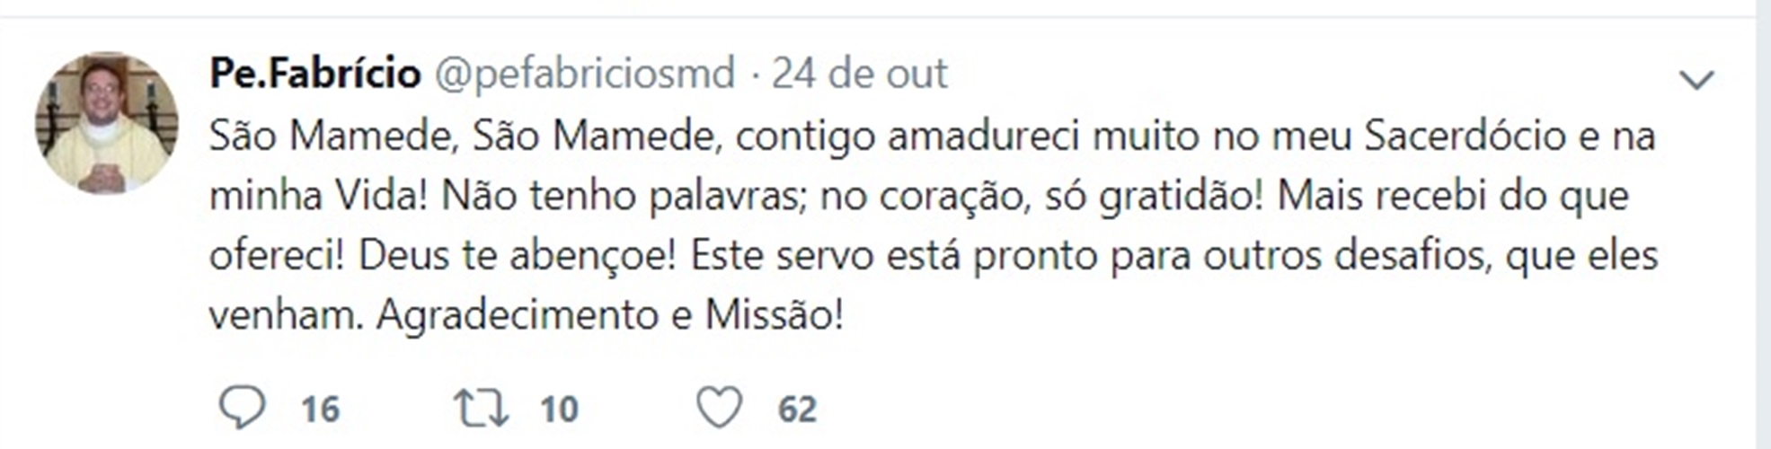Click the reply speech bubble icon
This screenshot has width=1771, height=449.
coord(242,408)
